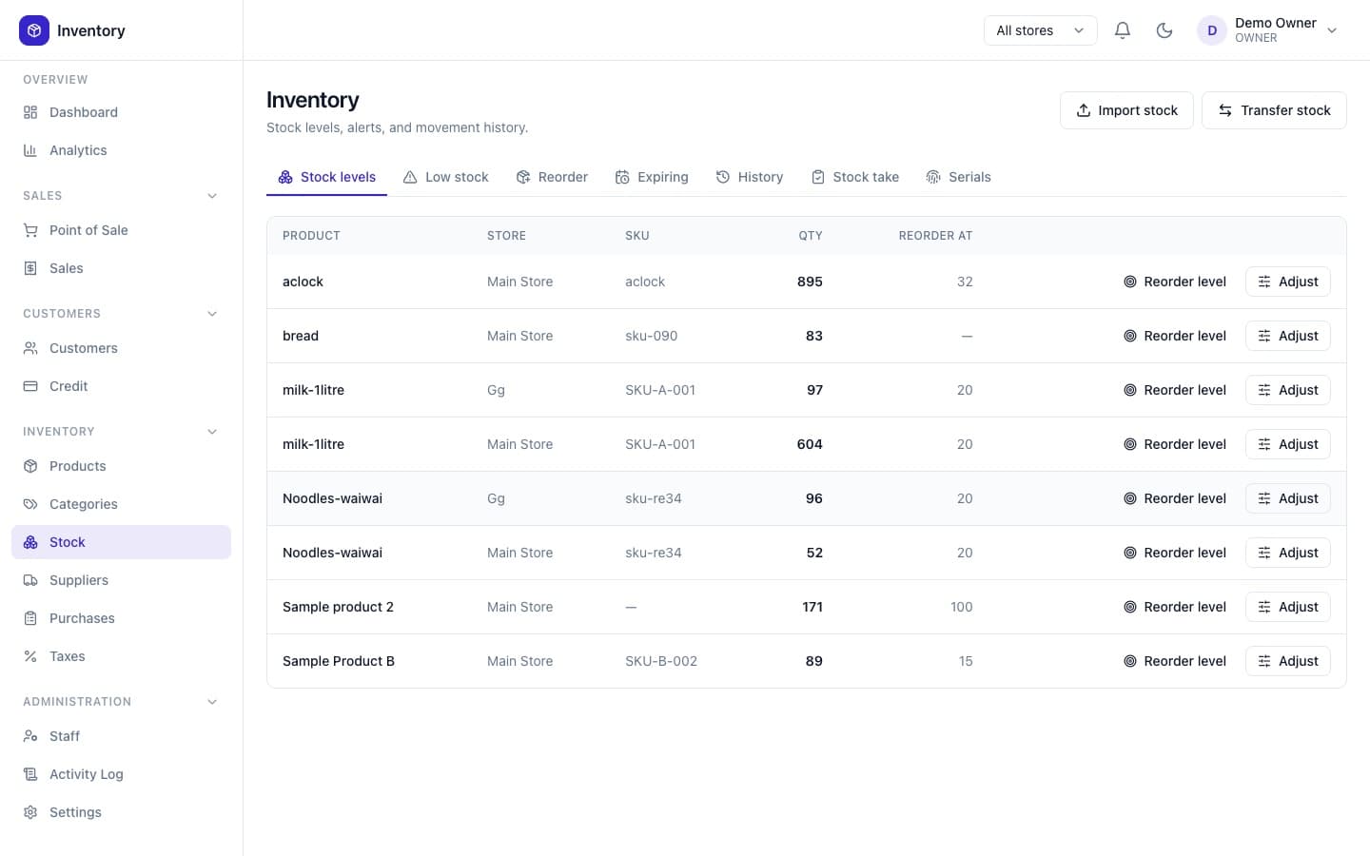Open the Stock take tab
Viewport: 1370px width, 856px height.
pyautogui.click(x=854, y=177)
